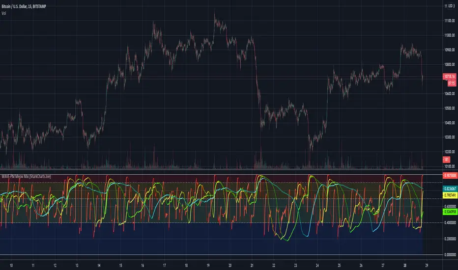Viewport: 458px width, 270px height.
Task: Click the 10900.00 price axis label
Action: point(450,50)
